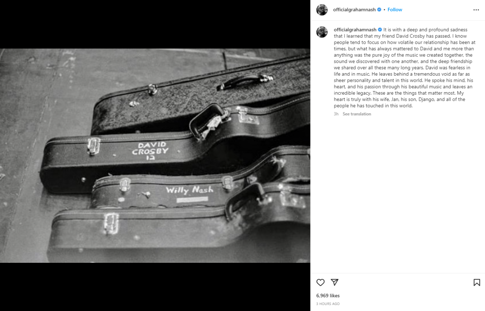See translation of the caption
The image size is (485, 311).
(x=357, y=114)
